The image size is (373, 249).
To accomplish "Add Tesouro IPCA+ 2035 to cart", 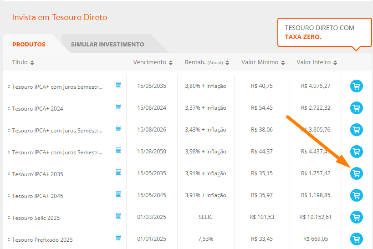I will coord(356,173).
